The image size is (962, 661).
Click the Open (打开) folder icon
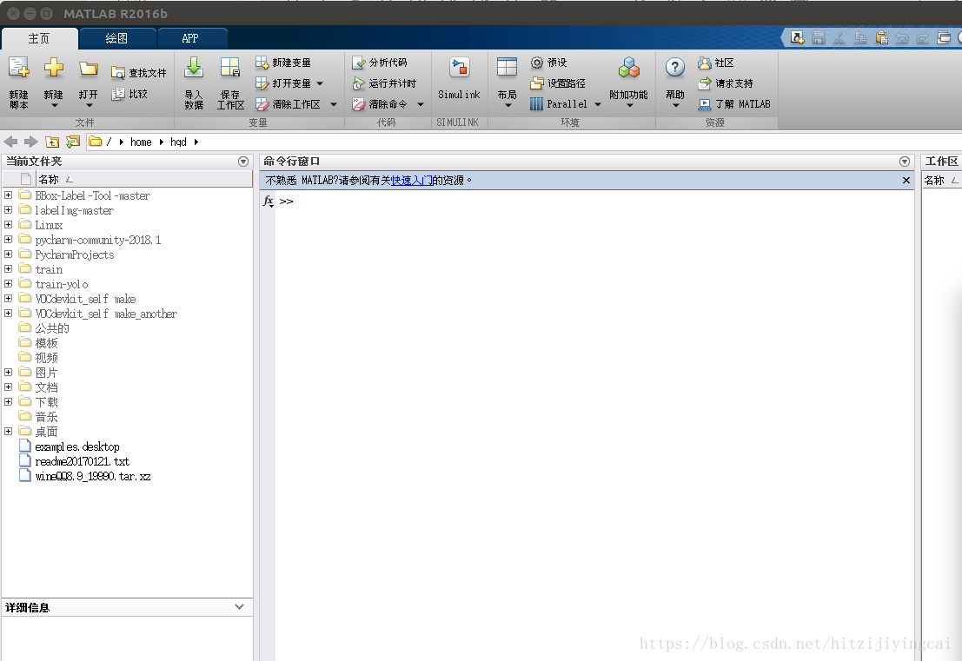coord(89,69)
